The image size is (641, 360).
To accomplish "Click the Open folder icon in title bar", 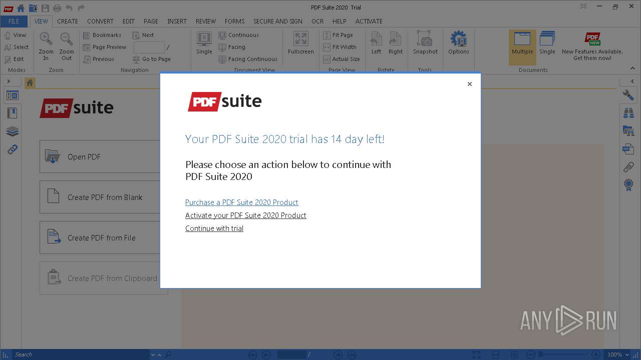I will [x=33, y=8].
